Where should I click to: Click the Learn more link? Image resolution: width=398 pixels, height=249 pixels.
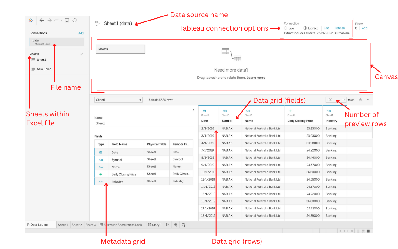[256, 78]
